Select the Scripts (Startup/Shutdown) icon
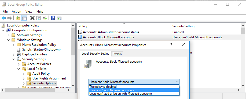The width and height of the screenshot is (246, 99). [x=19, y=49]
